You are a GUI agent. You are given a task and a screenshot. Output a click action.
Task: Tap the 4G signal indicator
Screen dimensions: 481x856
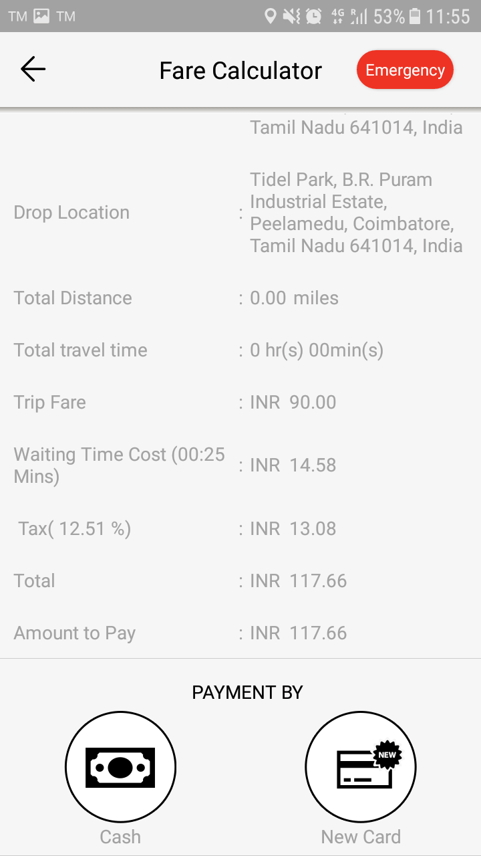(337, 16)
